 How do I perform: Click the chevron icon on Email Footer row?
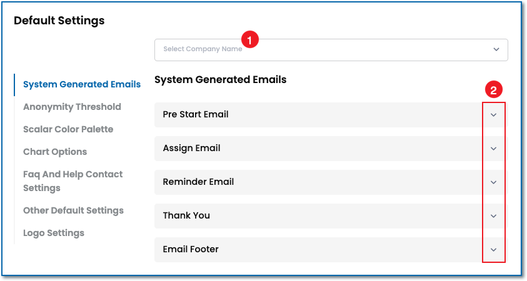coord(493,250)
